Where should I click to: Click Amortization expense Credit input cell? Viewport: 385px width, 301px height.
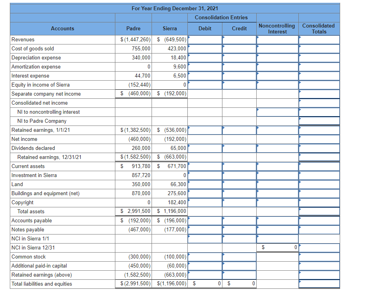pyautogui.click(x=239, y=67)
